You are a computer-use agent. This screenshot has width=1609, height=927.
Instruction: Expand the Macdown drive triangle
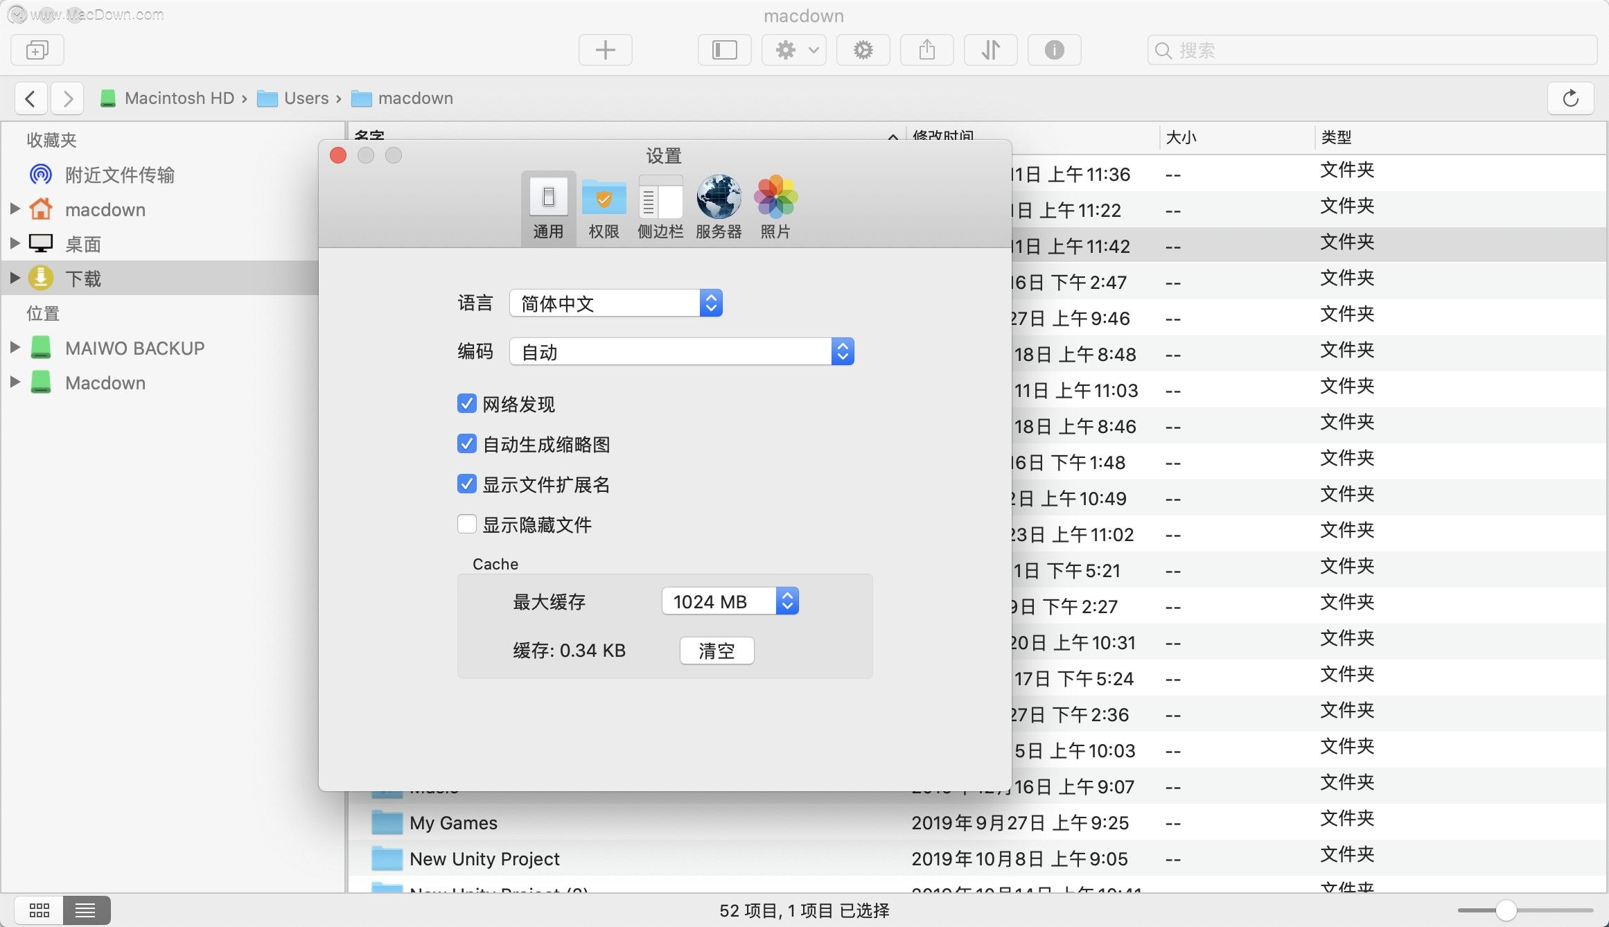(15, 382)
